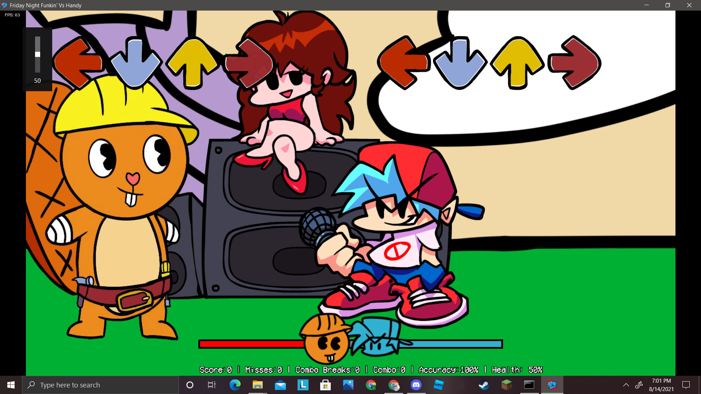Click the opponent's yellow up arrow receptor
The image size is (701, 394).
click(x=193, y=63)
